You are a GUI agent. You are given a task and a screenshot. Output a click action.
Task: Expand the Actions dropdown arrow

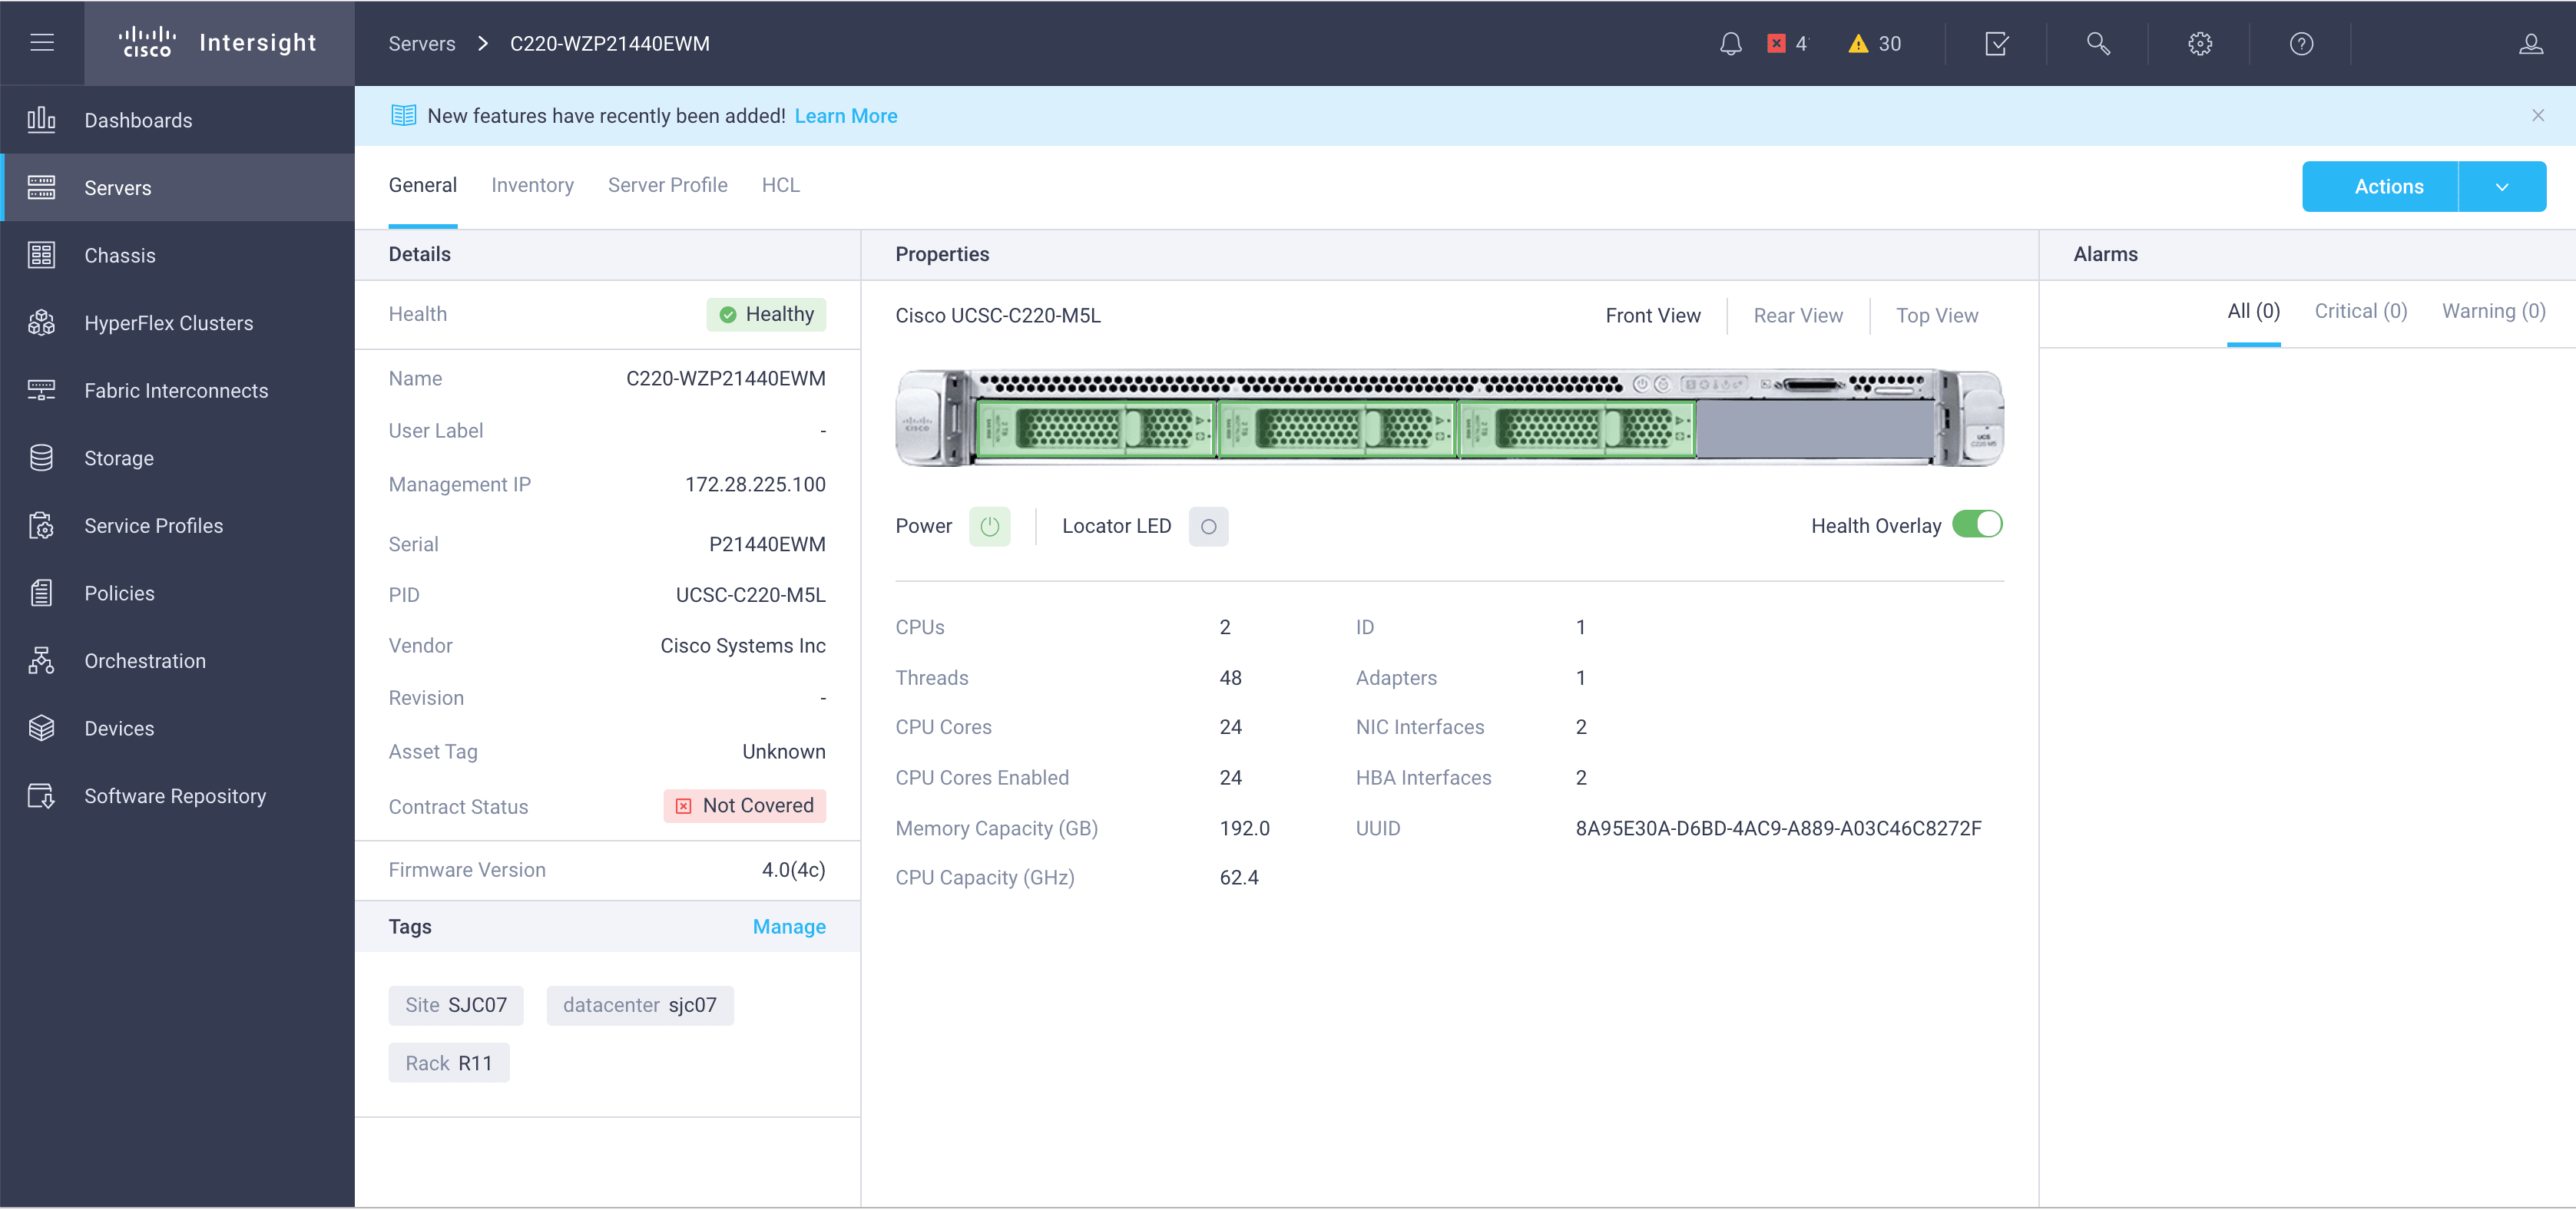tap(2501, 187)
